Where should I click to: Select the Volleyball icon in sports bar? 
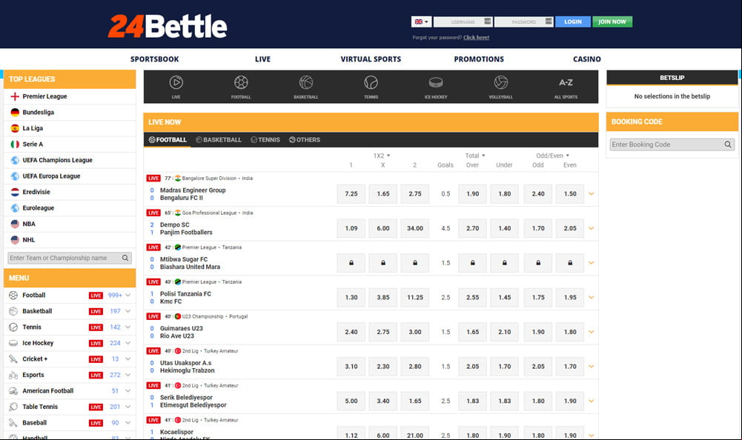coord(500,83)
